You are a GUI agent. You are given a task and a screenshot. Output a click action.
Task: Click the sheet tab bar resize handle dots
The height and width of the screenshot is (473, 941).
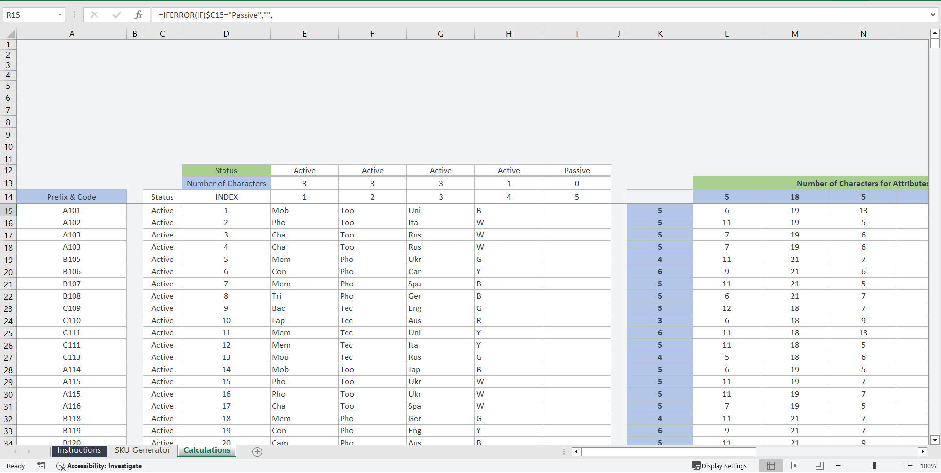[x=564, y=451]
